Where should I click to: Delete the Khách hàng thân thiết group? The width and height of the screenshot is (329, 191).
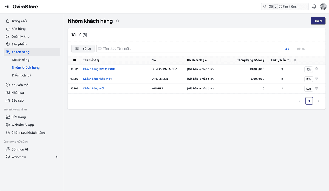pyautogui.click(x=316, y=79)
